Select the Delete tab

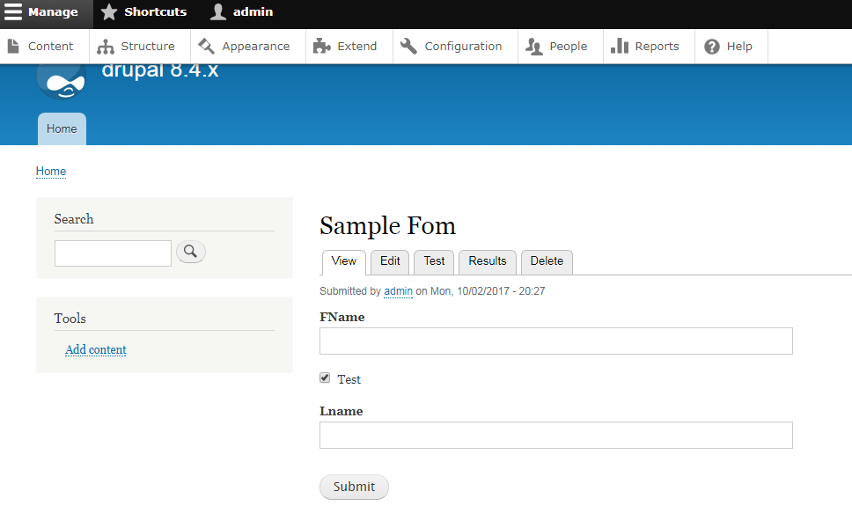[x=547, y=261]
